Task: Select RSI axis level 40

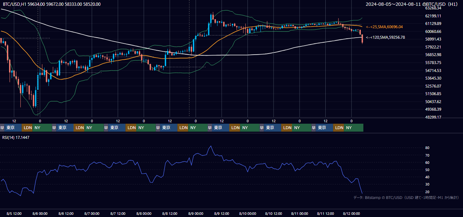Action: point(427,177)
